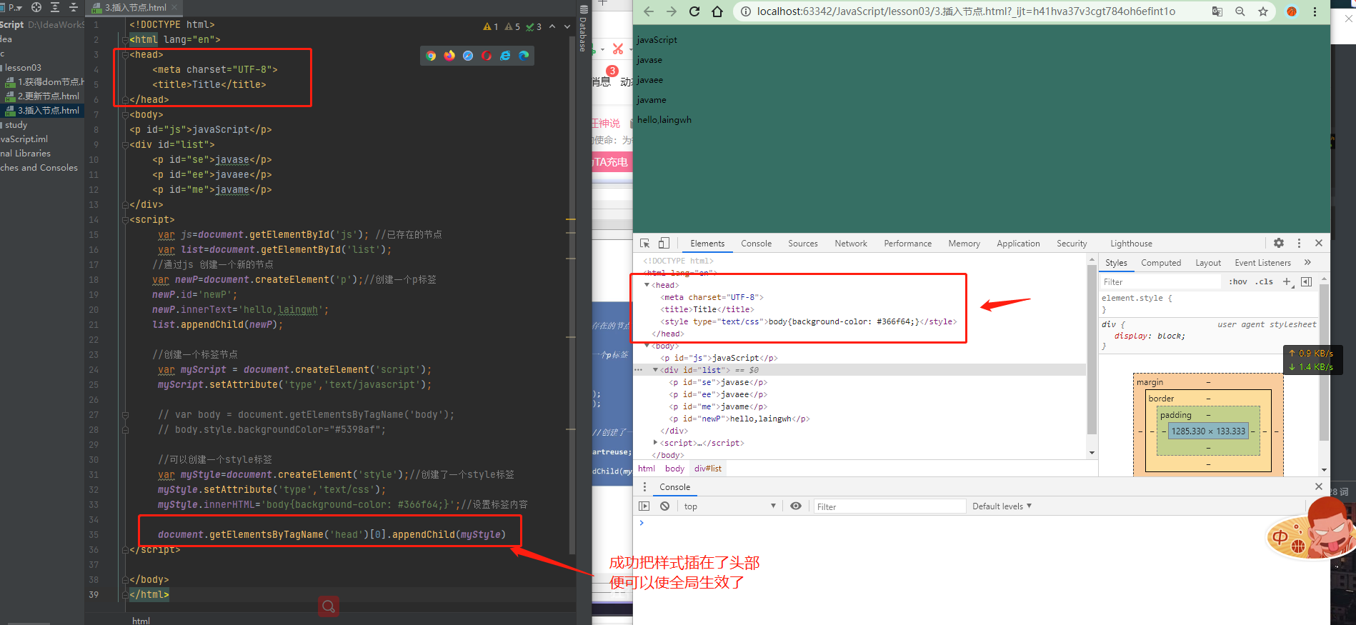Close the console drawer

pyautogui.click(x=1319, y=486)
